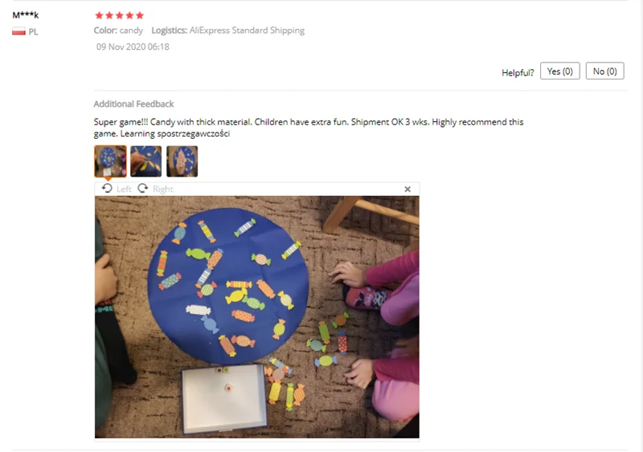
Task: Click the 'Additional Feedback' heading
Action: tap(133, 104)
